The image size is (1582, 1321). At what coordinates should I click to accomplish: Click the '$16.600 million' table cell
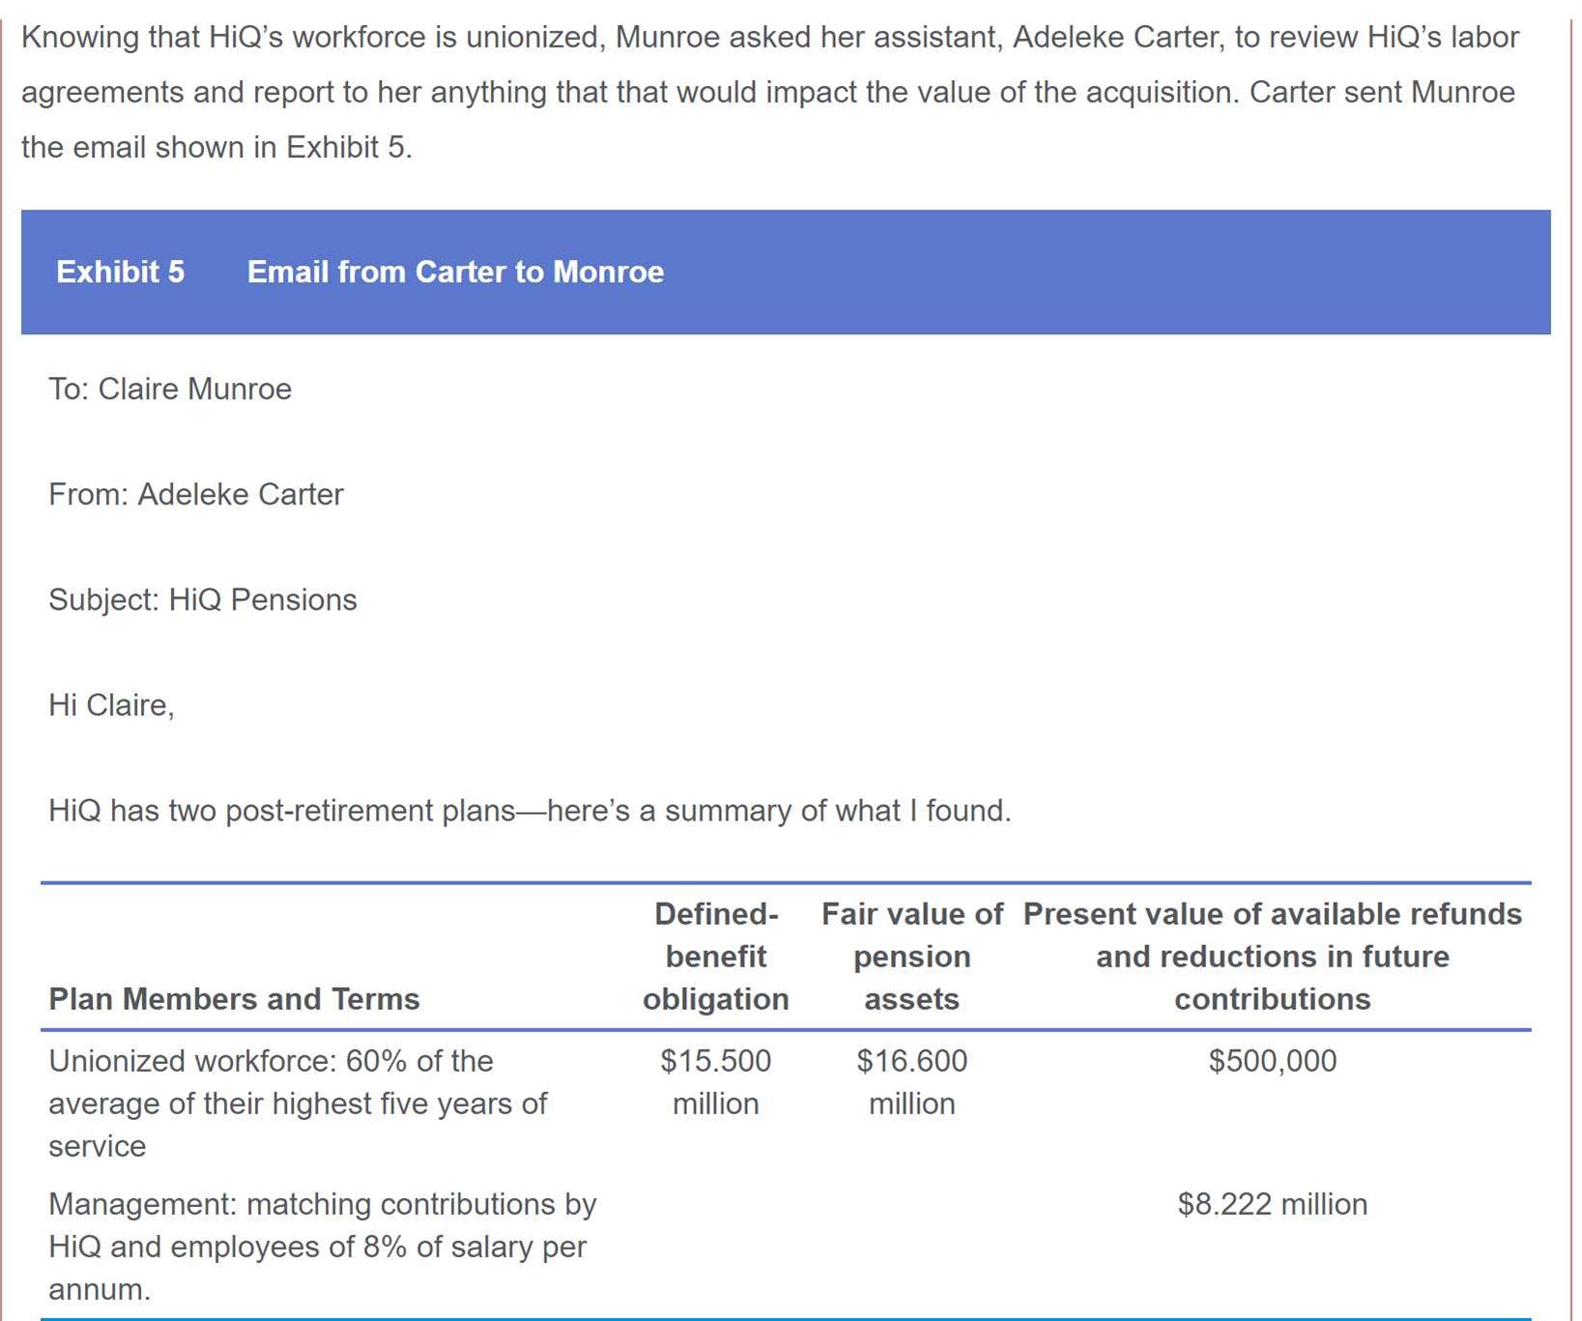[x=911, y=1081]
